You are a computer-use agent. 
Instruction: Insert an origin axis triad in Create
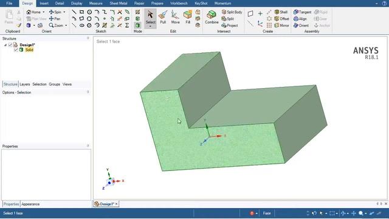[260, 24]
